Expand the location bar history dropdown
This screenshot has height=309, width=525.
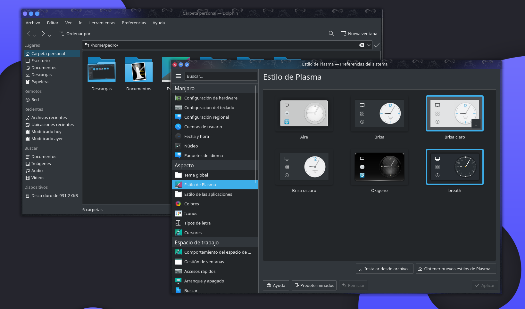click(369, 45)
